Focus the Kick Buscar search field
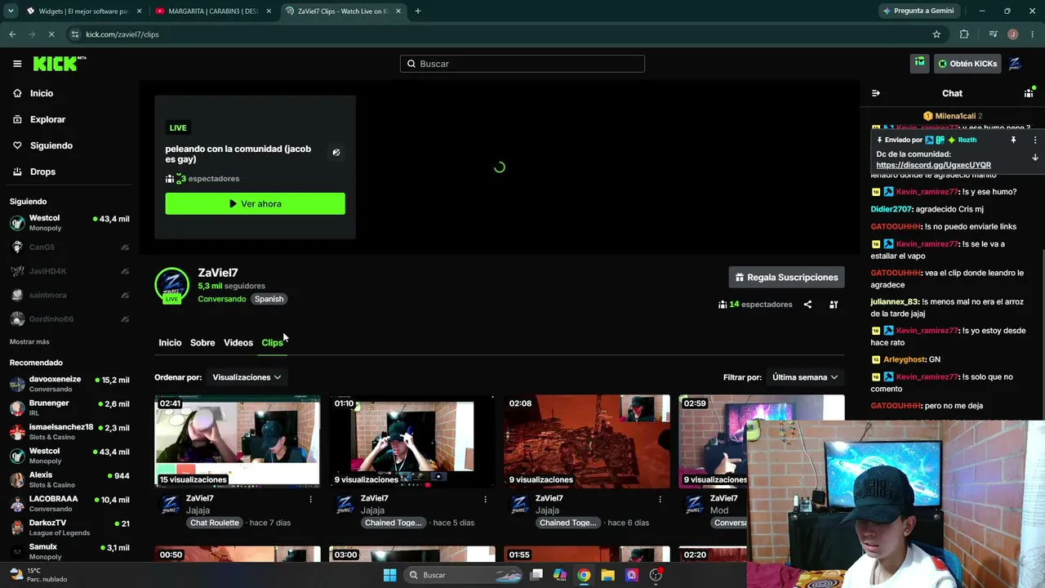Screen dimensions: 1045x588 pyautogui.click(x=522, y=64)
